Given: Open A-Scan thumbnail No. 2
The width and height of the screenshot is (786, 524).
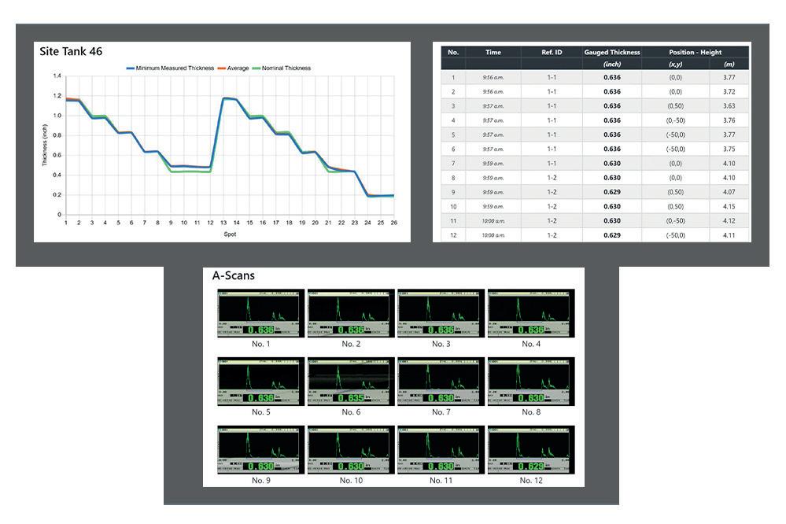Looking at the screenshot, I should [x=351, y=313].
